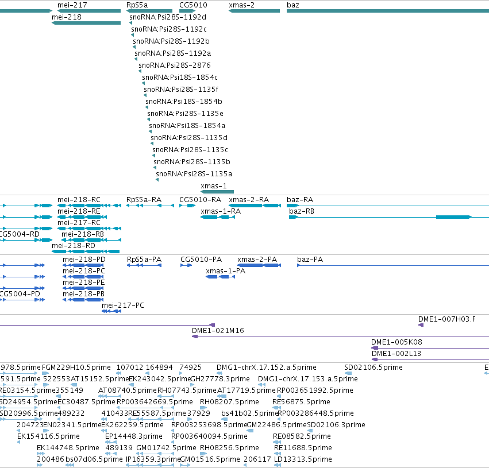This screenshot has height=468, width=489.
Task: Select the CG5004-PD protein
Action: 22,300
